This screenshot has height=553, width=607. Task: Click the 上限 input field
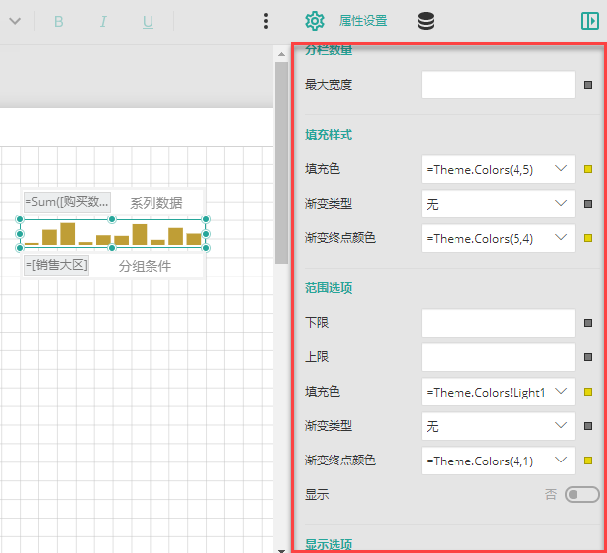tap(497, 357)
